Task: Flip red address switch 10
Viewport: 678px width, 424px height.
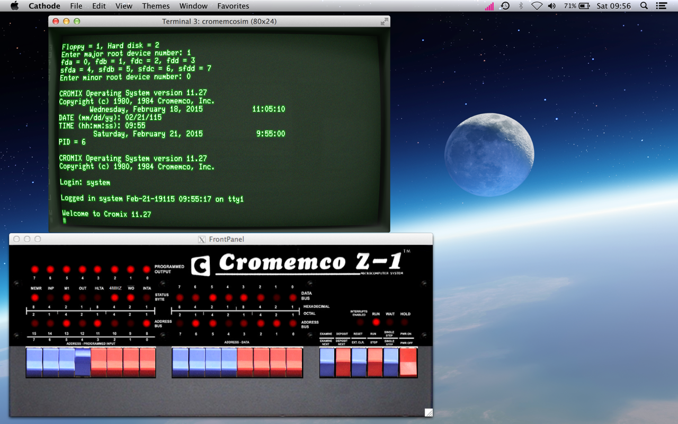Action: pyautogui.click(x=115, y=363)
